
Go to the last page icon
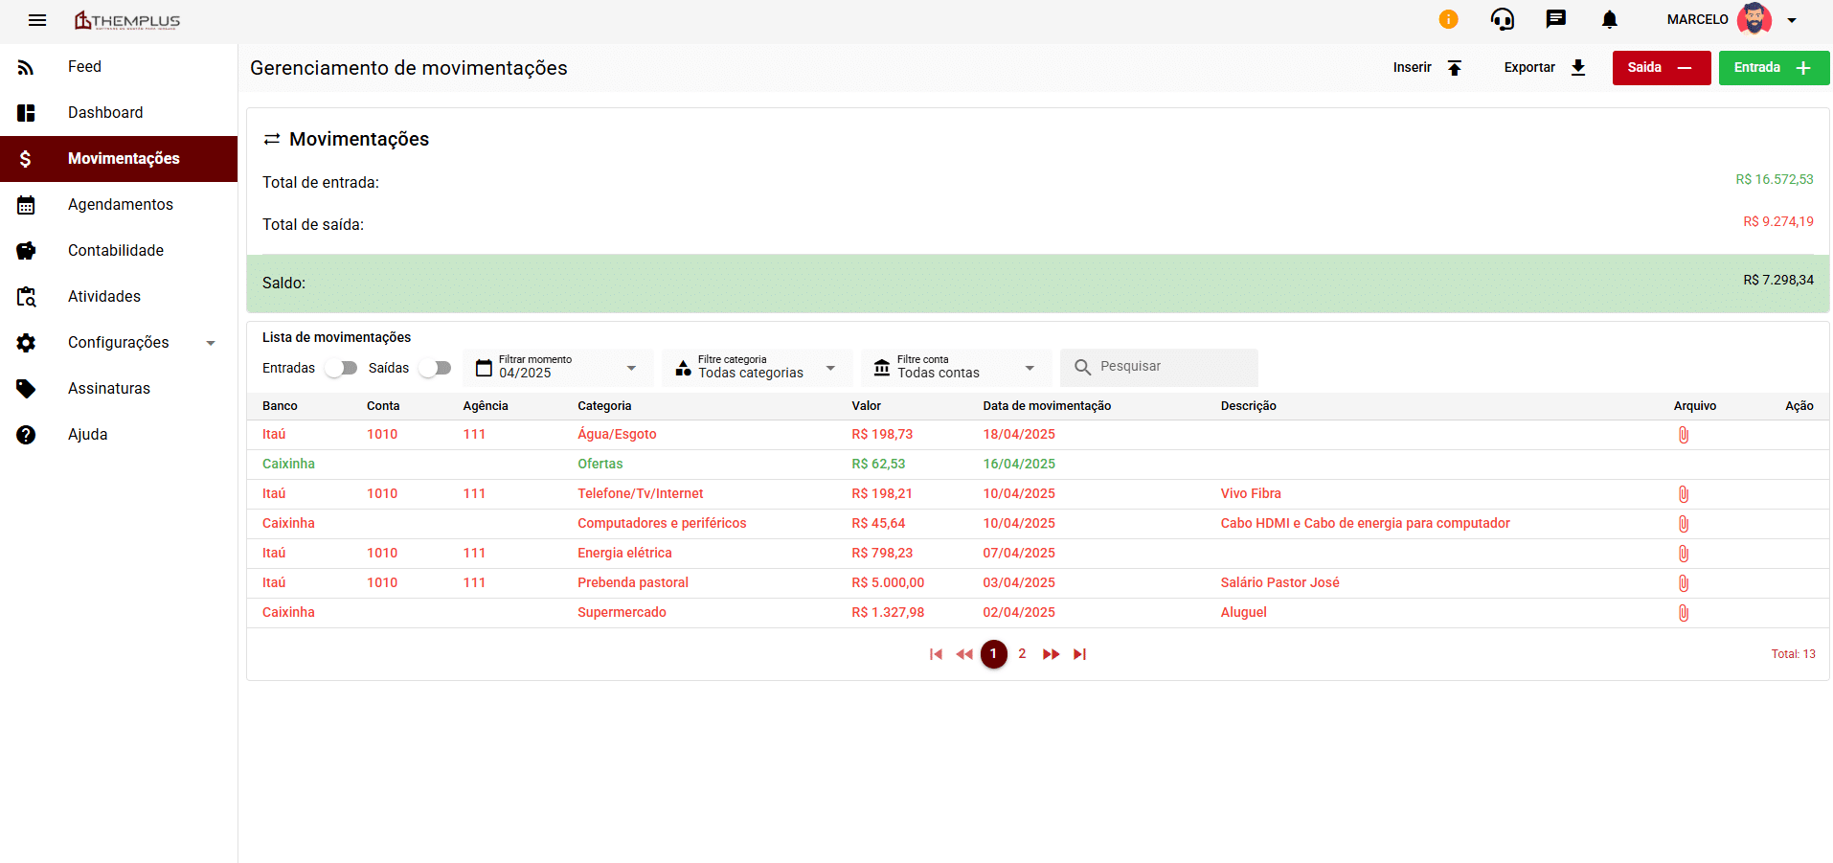point(1079,654)
